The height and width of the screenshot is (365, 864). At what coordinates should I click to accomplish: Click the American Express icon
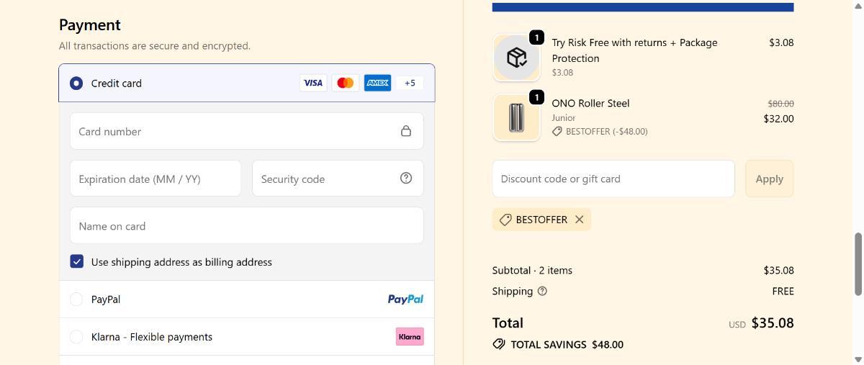[x=377, y=83]
